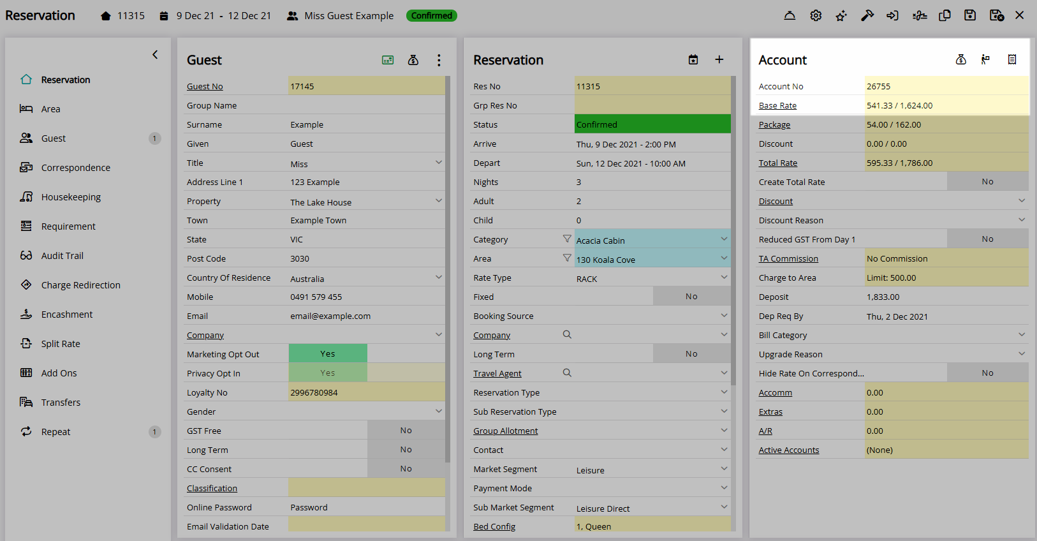1037x541 pixels.
Task: Open the Correspondence section in sidebar
Action: click(75, 168)
